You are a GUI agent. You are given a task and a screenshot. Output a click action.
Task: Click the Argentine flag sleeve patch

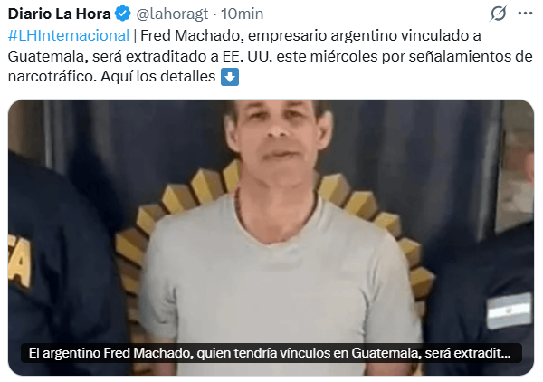point(509,310)
